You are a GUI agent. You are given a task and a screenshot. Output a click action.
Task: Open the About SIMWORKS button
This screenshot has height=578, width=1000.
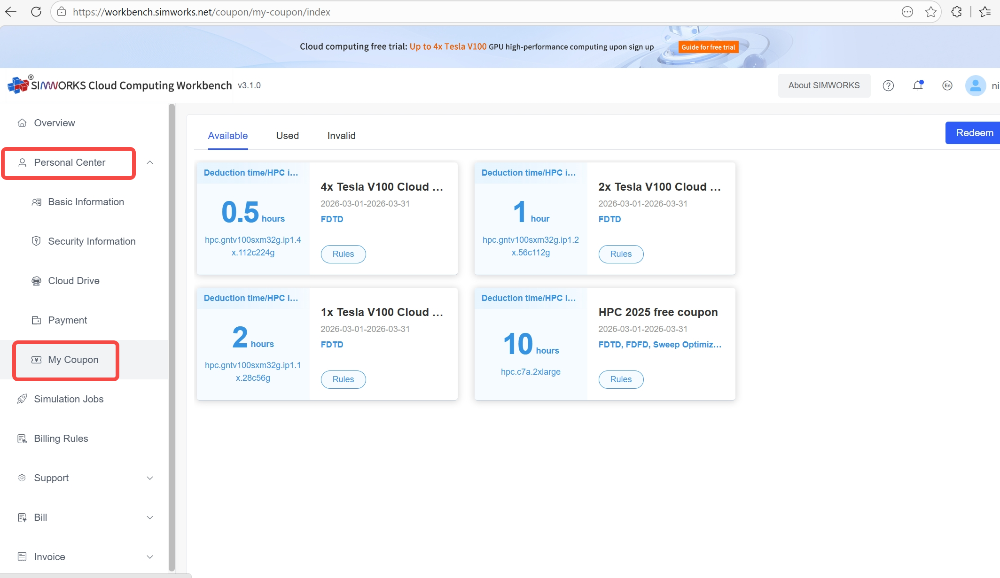pyautogui.click(x=824, y=85)
